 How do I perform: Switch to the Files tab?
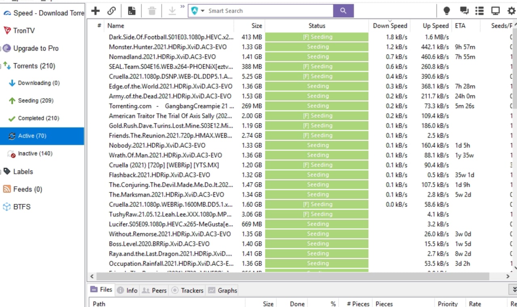coord(101,290)
